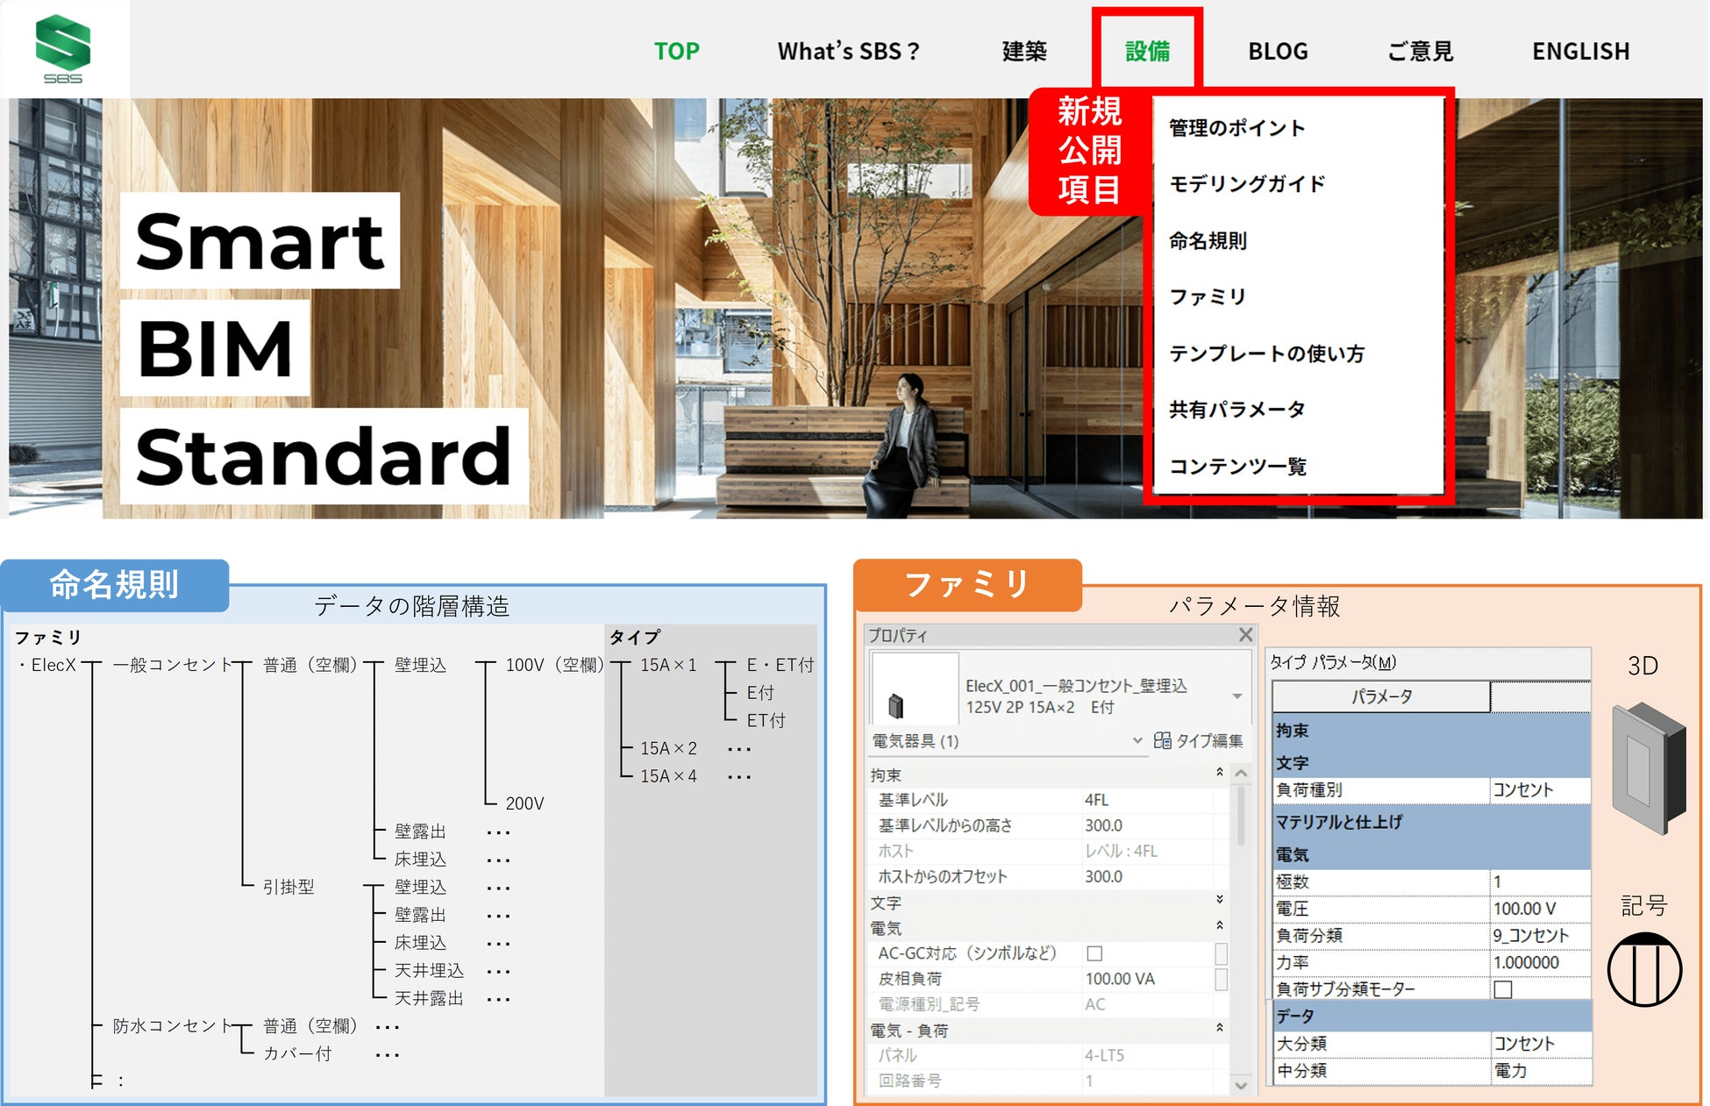Expand the 文字 section in properties
The width and height of the screenshot is (1710, 1106).
point(1219,900)
